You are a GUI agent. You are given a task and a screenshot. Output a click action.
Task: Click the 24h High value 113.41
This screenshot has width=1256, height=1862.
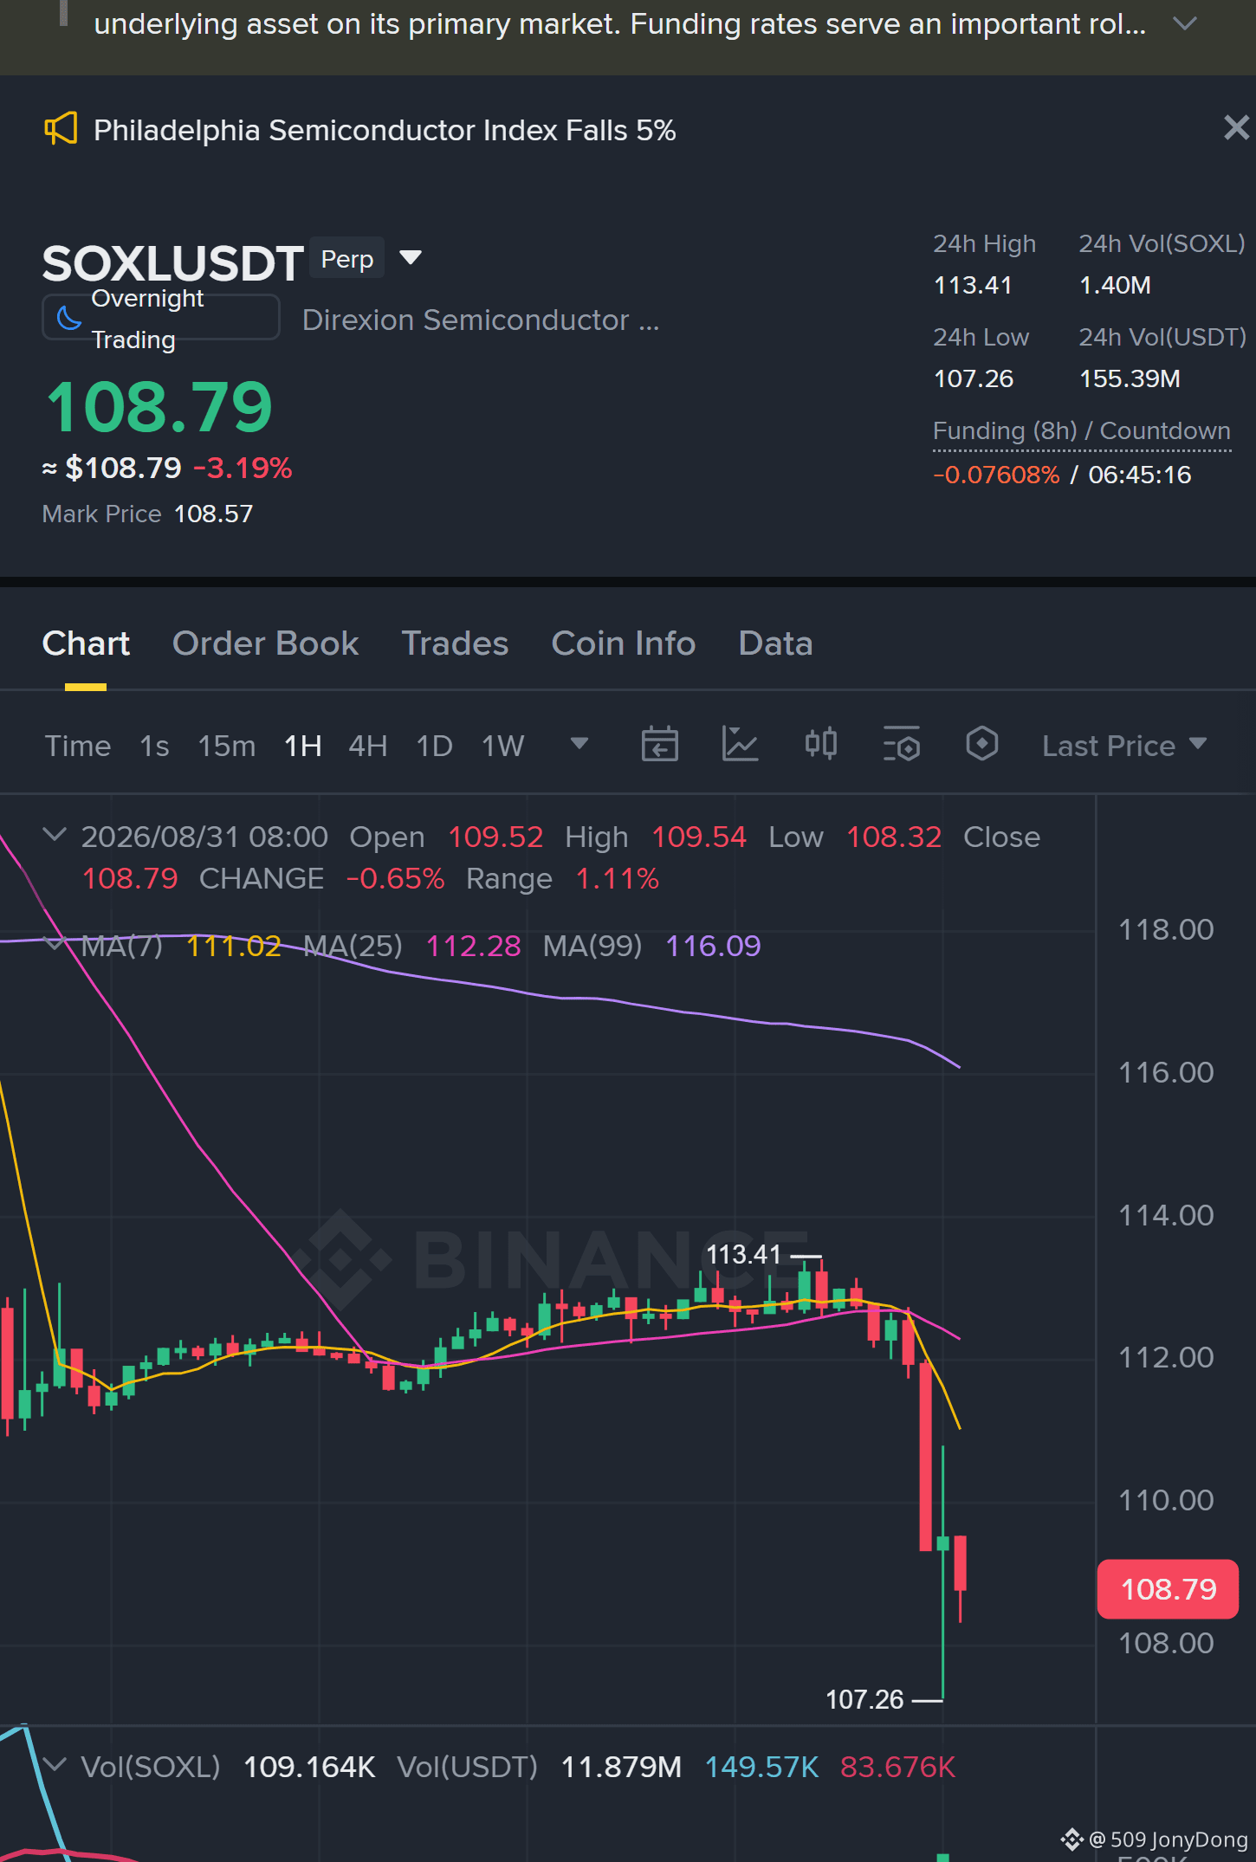973,285
